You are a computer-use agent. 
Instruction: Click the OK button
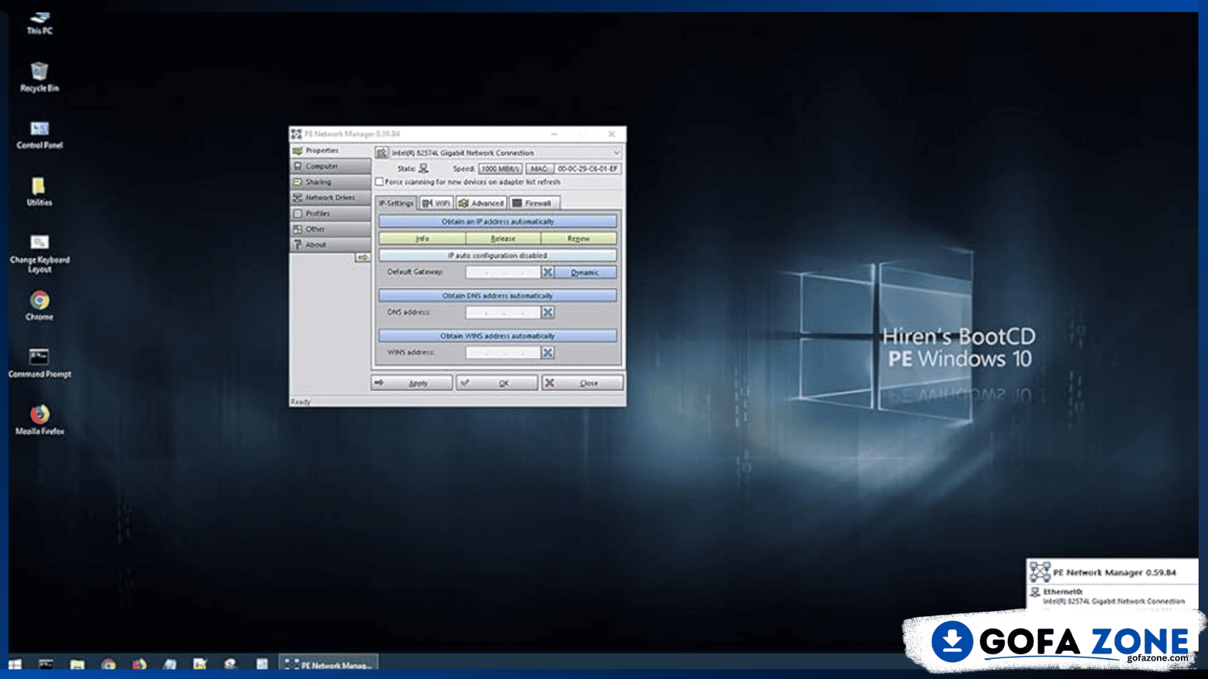pos(497,383)
